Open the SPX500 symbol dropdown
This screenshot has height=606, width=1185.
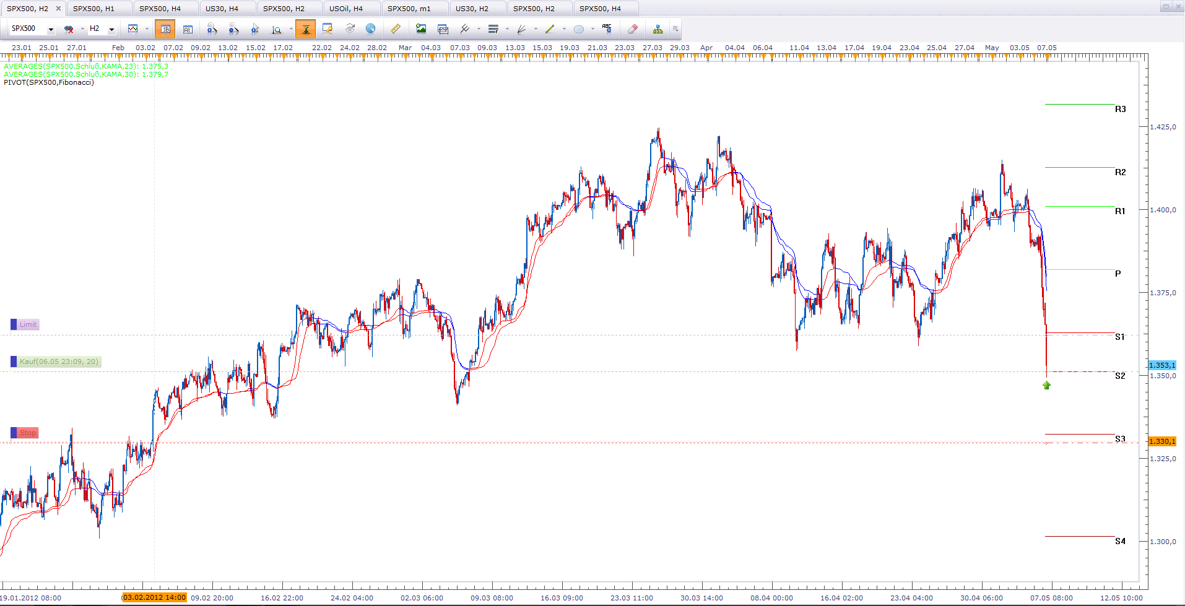(x=51, y=29)
